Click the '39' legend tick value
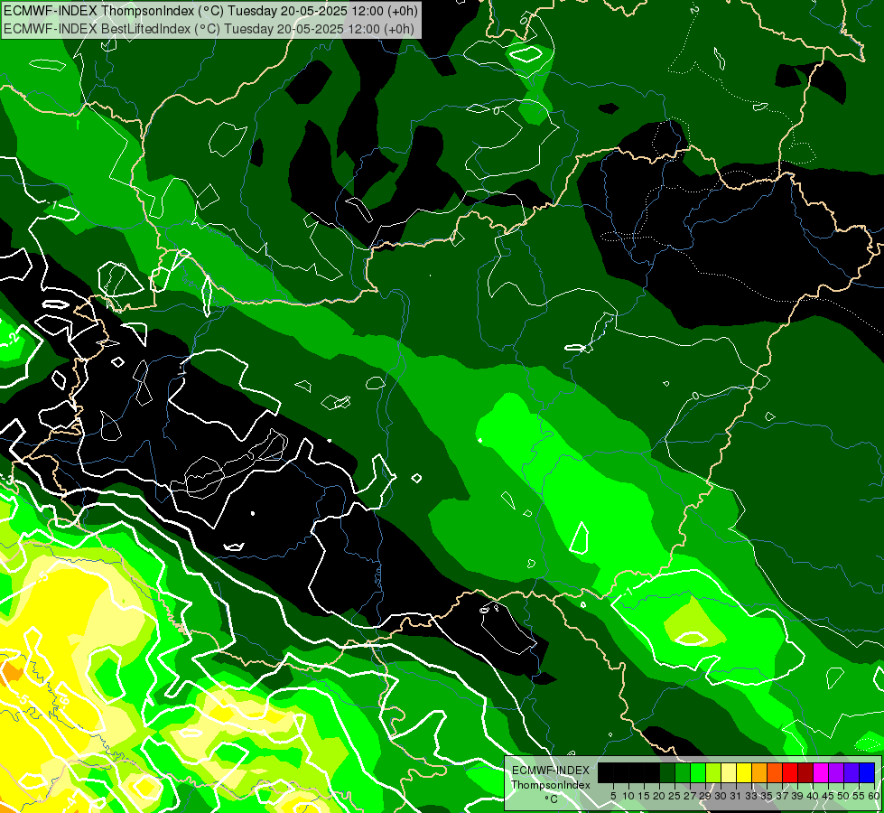Image resolution: width=884 pixels, height=813 pixels. (x=797, y=796)
